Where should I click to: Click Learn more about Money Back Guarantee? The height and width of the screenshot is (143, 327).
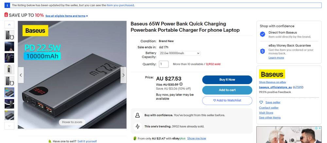pos(276,58)
